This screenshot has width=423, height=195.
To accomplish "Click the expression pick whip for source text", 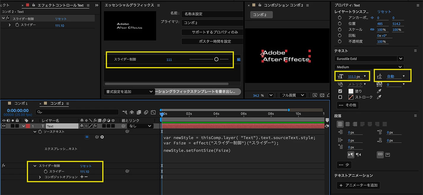I will click(x=97, y=137).
